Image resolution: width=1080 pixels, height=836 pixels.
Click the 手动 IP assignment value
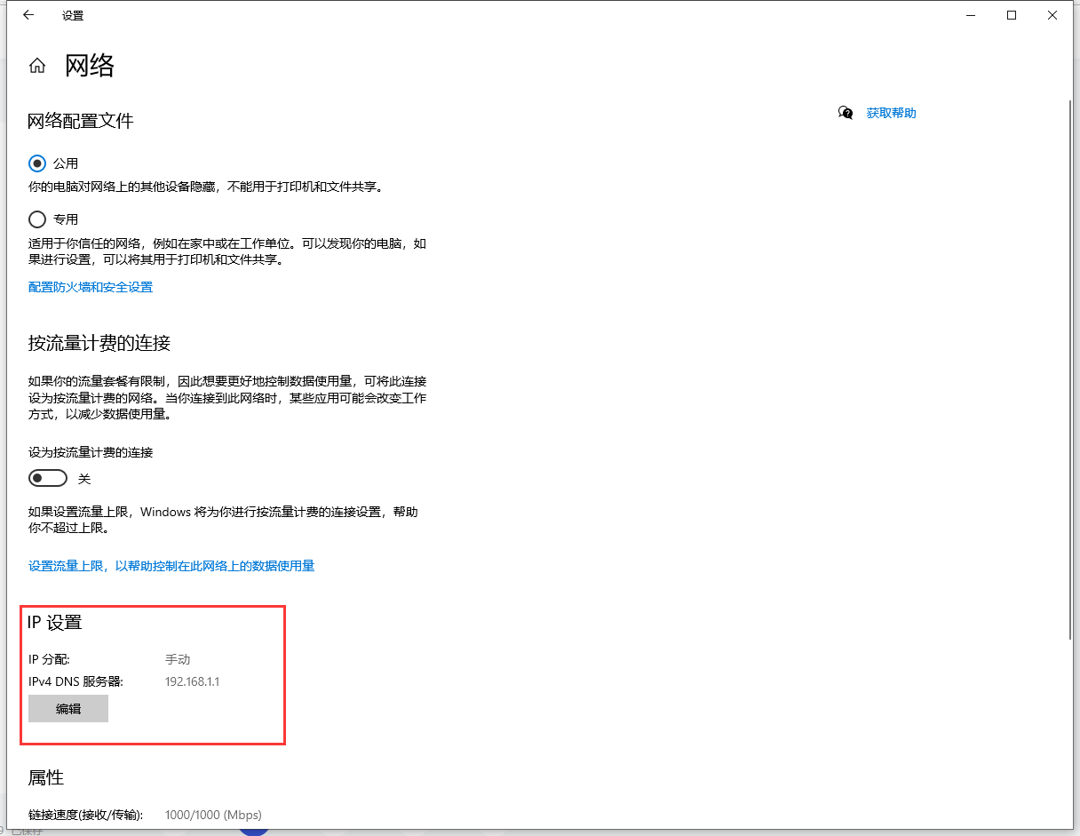click(178, 659)
